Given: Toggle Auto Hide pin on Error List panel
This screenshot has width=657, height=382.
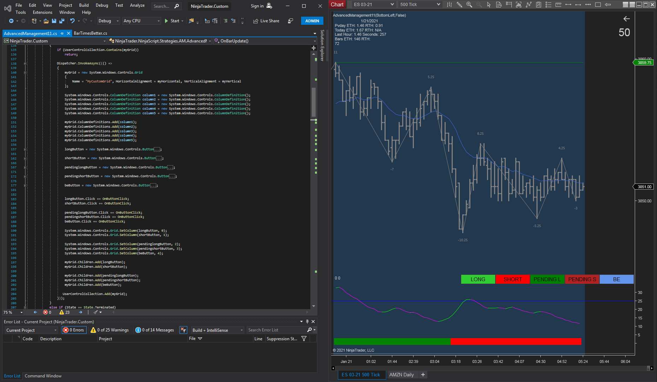Looking at the screenshot, I should [x=307, y=322].
